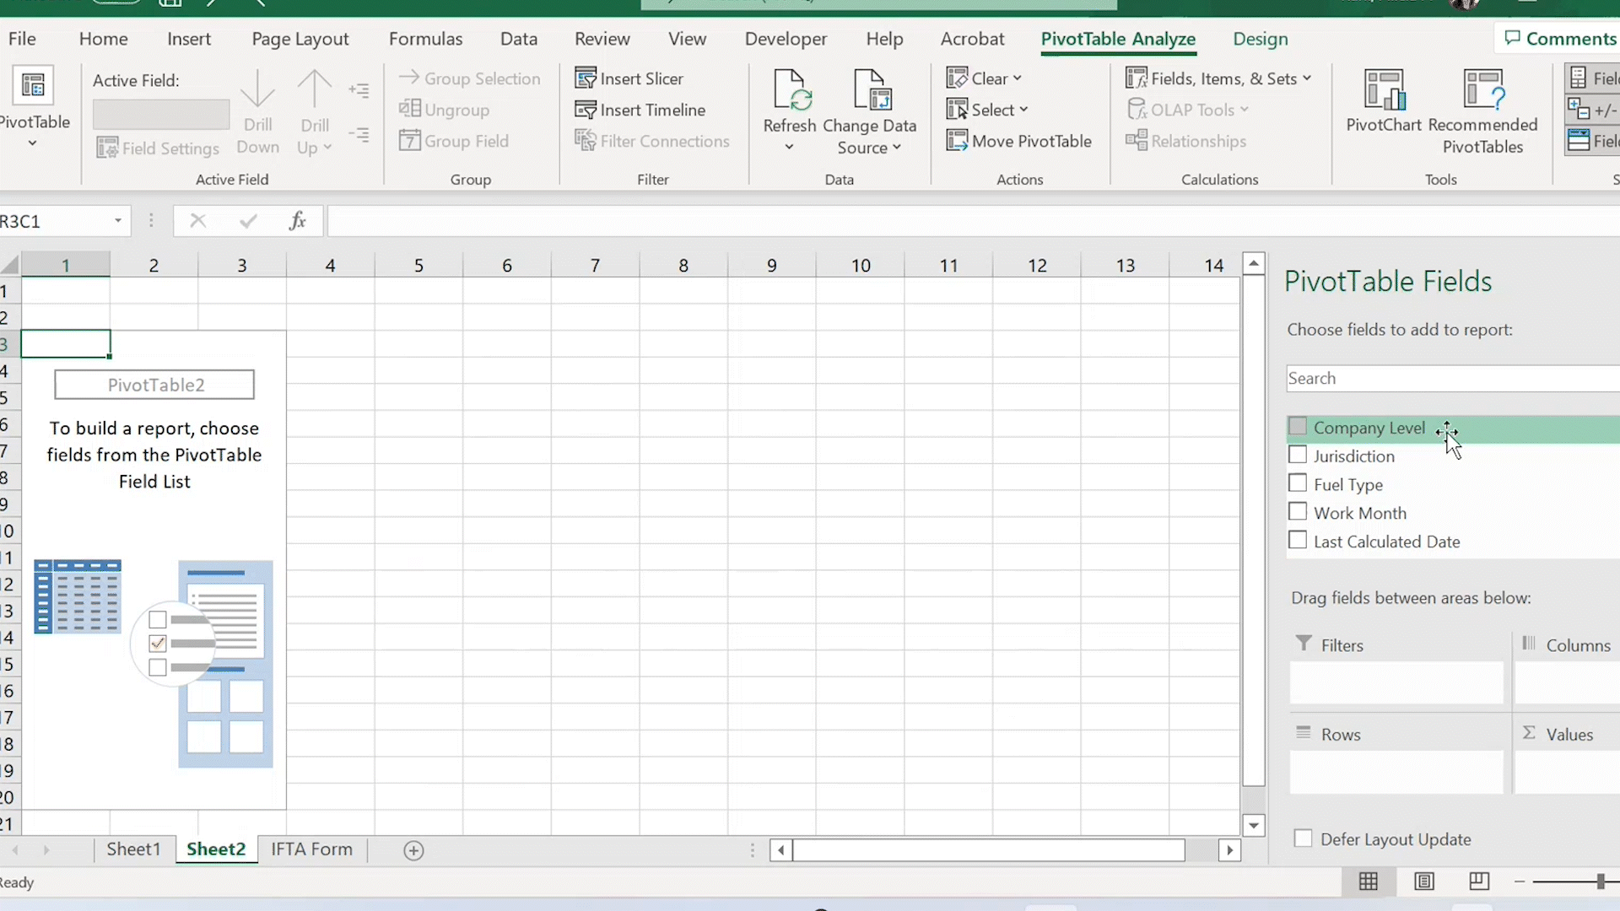Click the Insert Timeline icon
The image size is (1620, 911).
[586, 110]
